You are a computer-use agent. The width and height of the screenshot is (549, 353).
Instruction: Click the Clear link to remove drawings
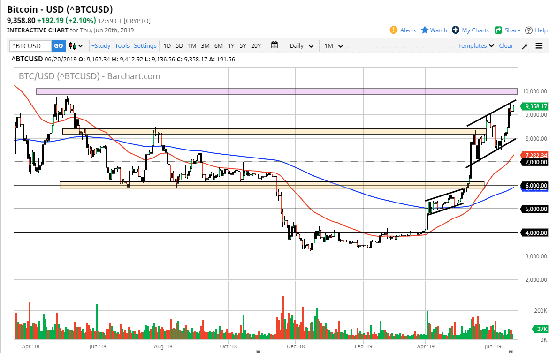click(x=506, y=45)
